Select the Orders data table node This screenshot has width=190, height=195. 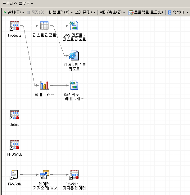(x=14, y=115)
